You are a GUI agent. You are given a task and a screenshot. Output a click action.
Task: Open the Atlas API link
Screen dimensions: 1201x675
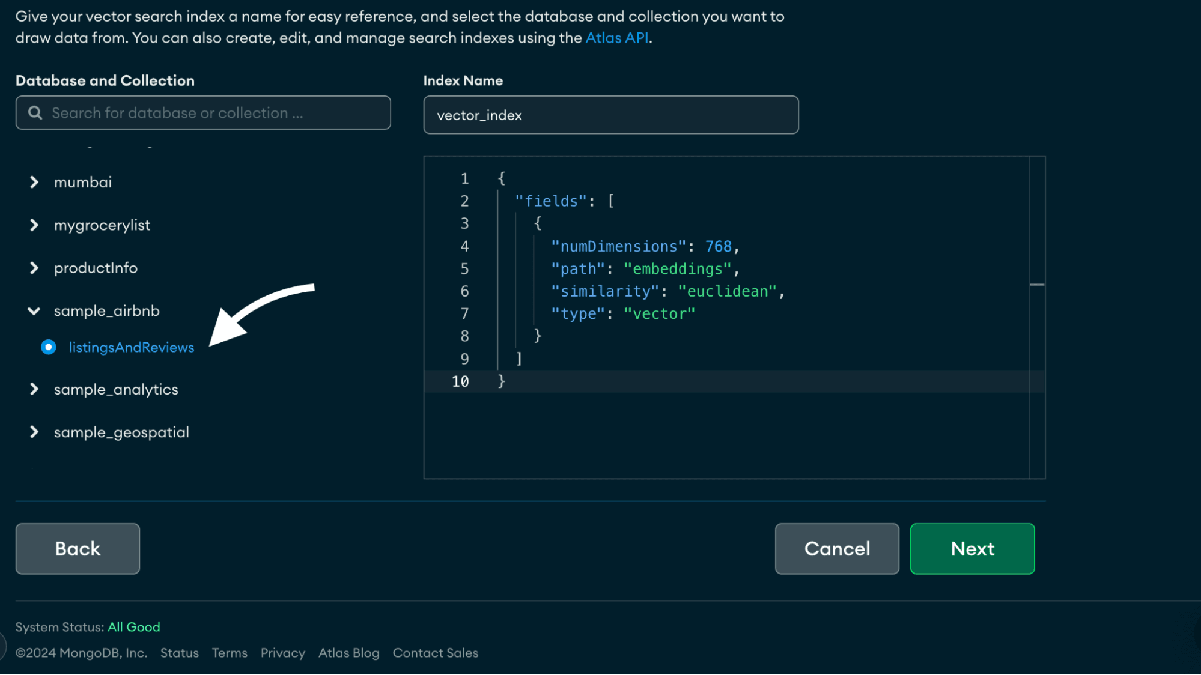(x=616, y=38)
